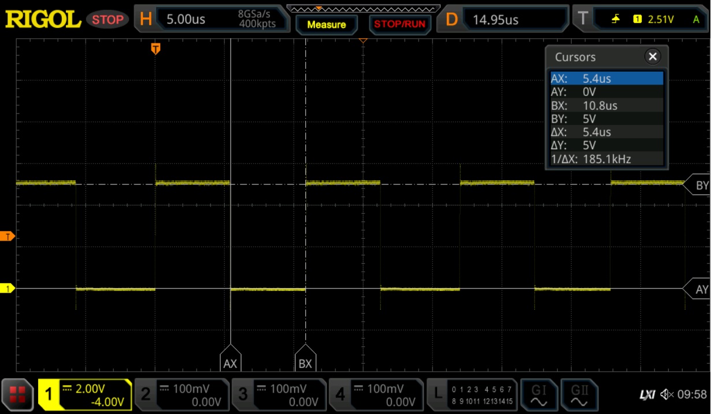Select the BX: 10.8us row in Cursors
The image size is (711, 414).
606,105
